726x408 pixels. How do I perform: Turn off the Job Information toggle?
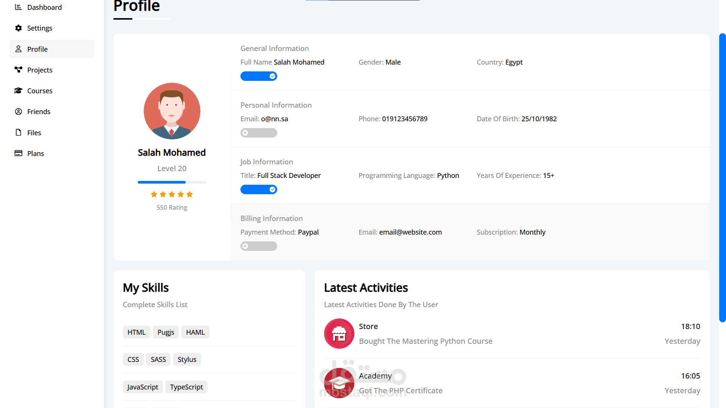tap(259, 190)
